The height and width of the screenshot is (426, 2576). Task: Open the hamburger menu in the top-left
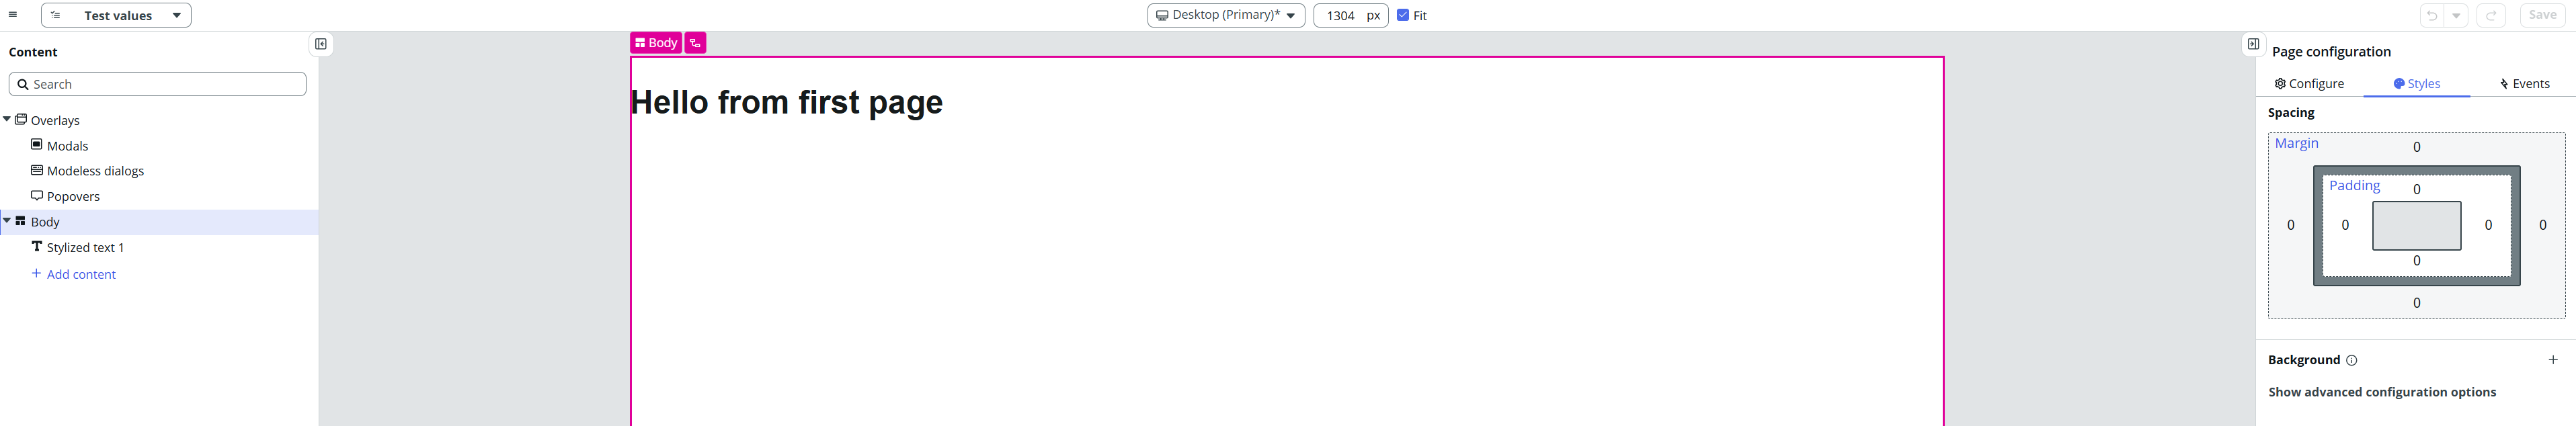(13, 15)
